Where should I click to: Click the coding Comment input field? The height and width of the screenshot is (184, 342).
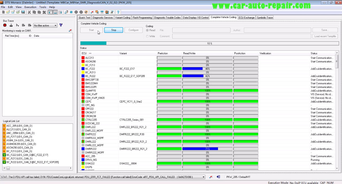[x=242, y=36]
